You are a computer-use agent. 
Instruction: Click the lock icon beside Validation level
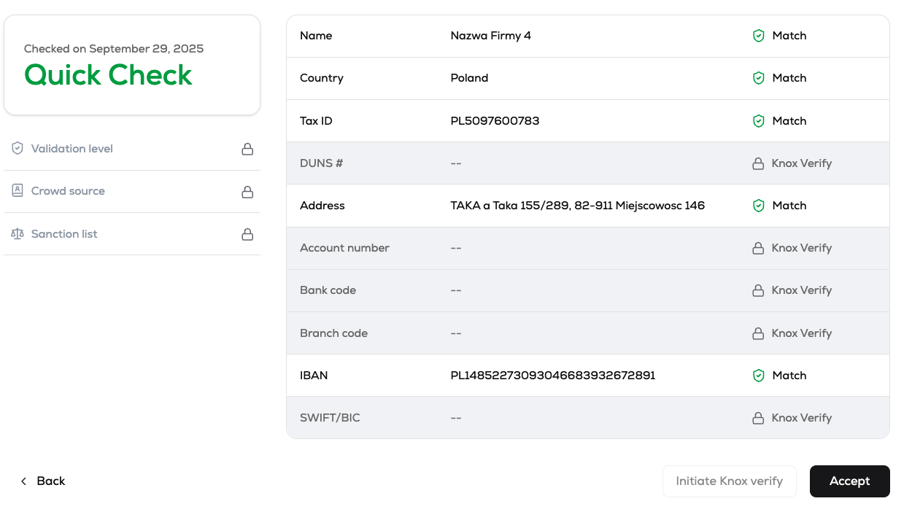click(247, 149)
